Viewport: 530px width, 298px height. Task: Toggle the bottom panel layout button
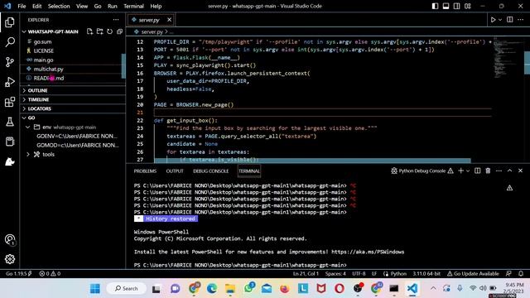[x=446, y=6]
